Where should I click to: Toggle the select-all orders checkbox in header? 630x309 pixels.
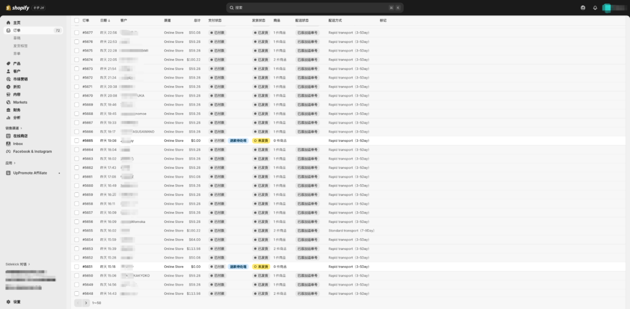coord(77,20)
